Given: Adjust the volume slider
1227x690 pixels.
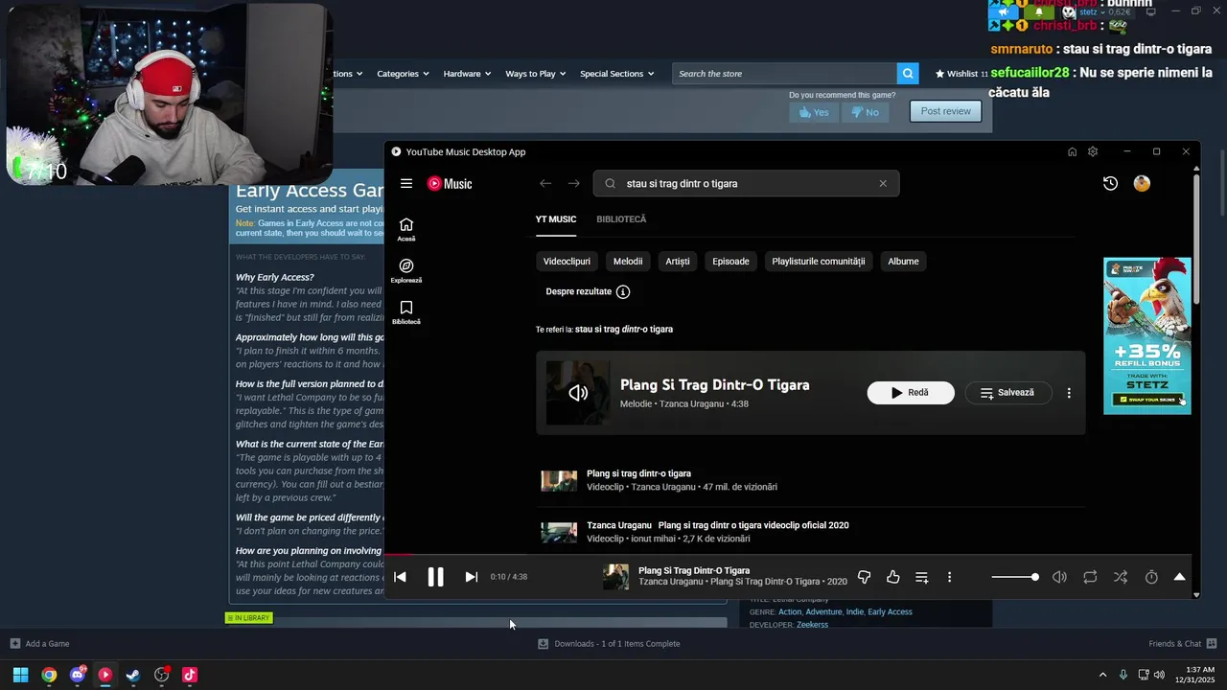Looking at the screenshot, I should pyautogui.click(x=1015, y=577).
